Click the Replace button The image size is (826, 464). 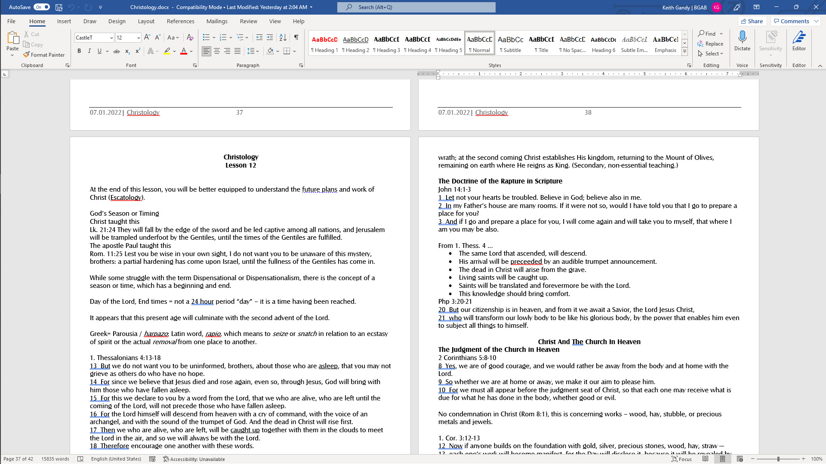point(711,44)
